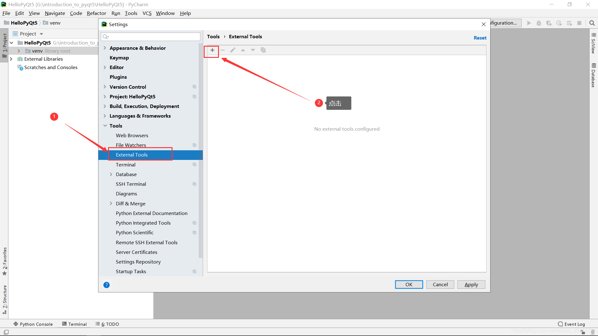Screen dimensions: 598x336
Task: Click the blue help question mark icon
Action: click(x=107, y=285)
